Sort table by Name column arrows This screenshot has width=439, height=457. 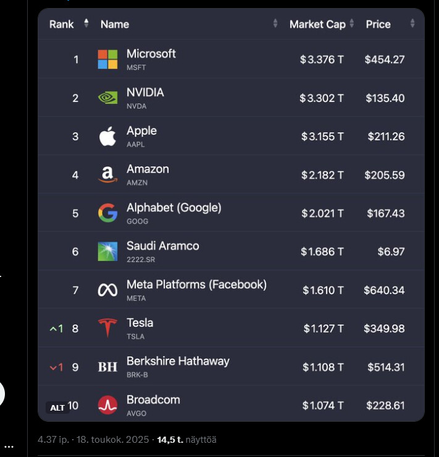(275, 23)
